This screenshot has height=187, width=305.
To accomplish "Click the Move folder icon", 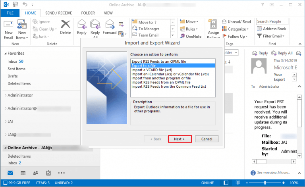I will pos(182,21).
